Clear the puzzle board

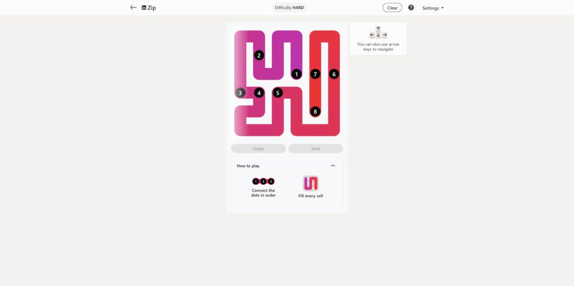392,8
